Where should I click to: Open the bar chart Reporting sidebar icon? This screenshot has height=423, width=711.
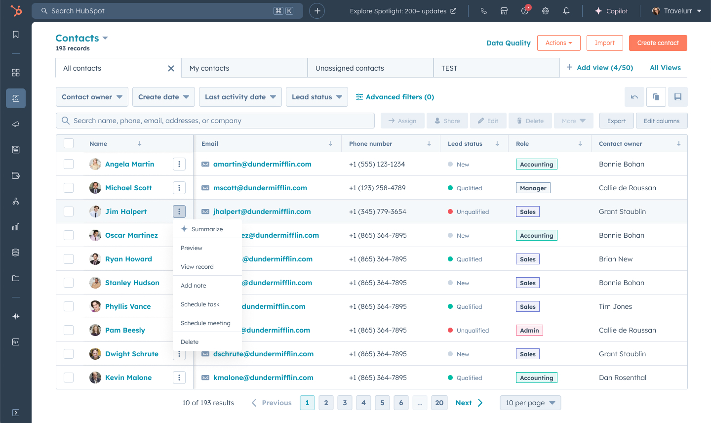[16, 227]
